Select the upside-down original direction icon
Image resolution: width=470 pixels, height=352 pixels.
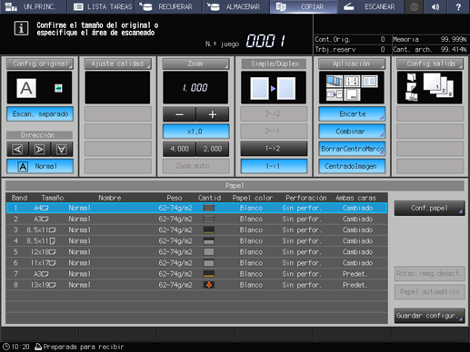[x=62, y=149]
